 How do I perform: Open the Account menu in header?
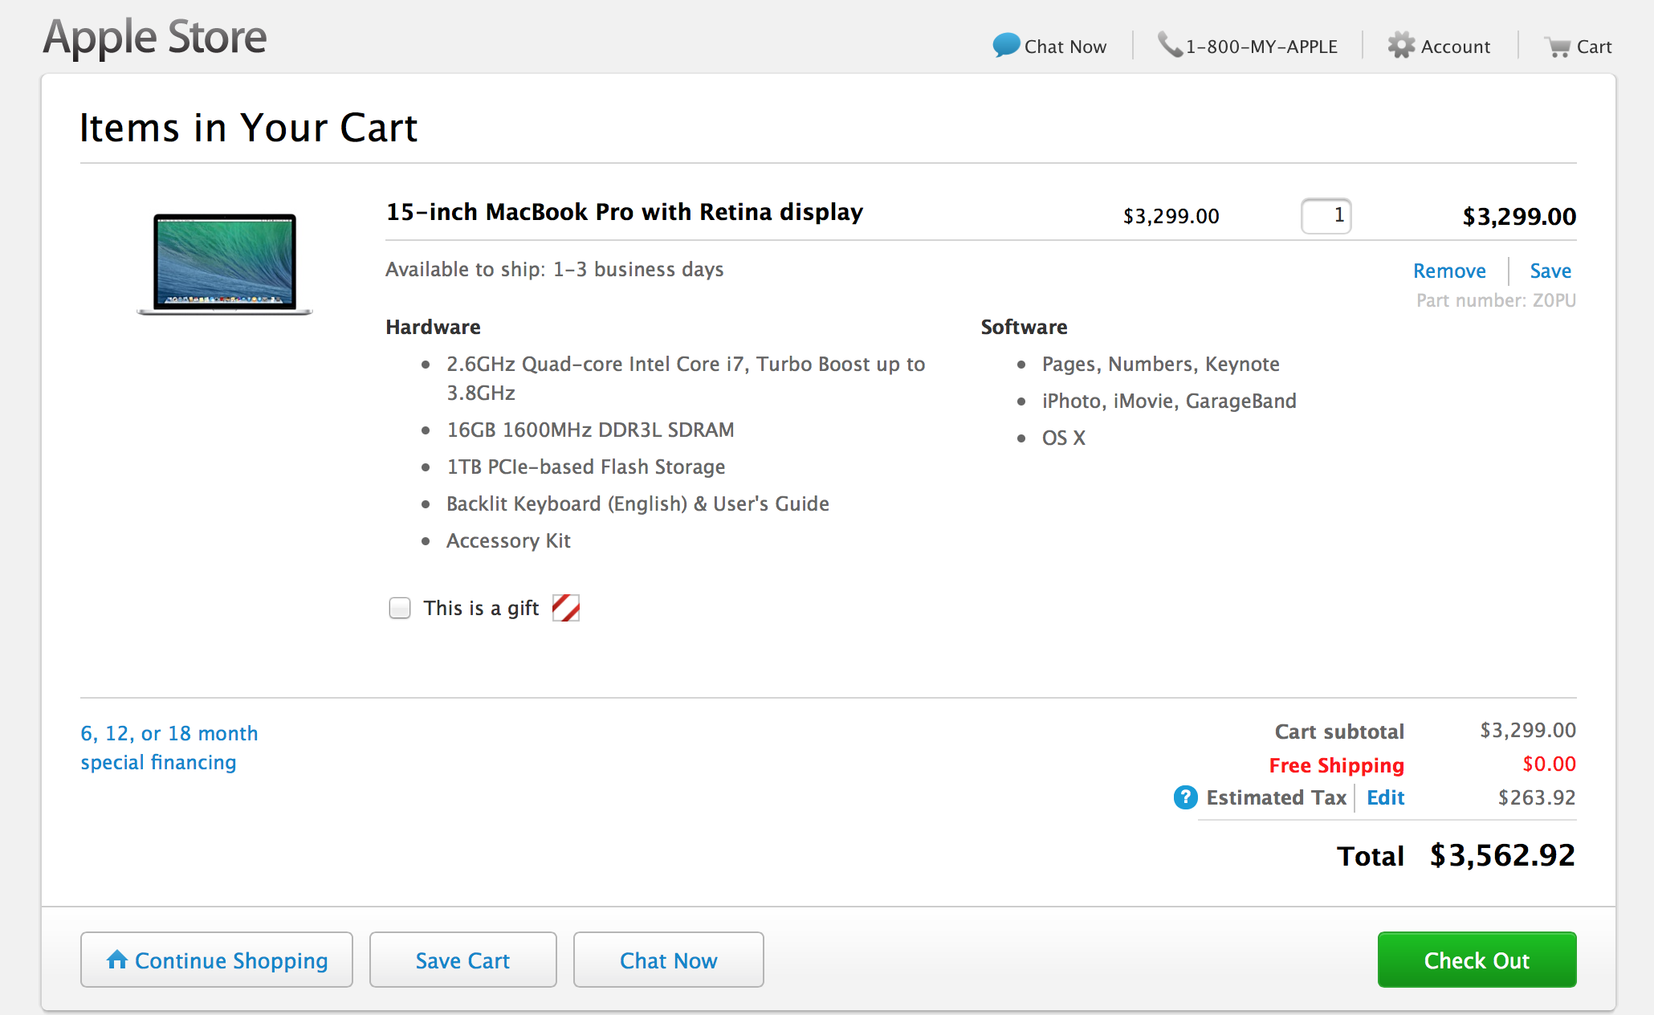tap(1454, 47)
